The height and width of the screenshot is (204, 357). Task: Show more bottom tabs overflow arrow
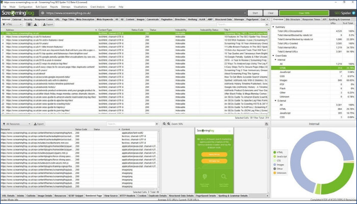[267, 195]
